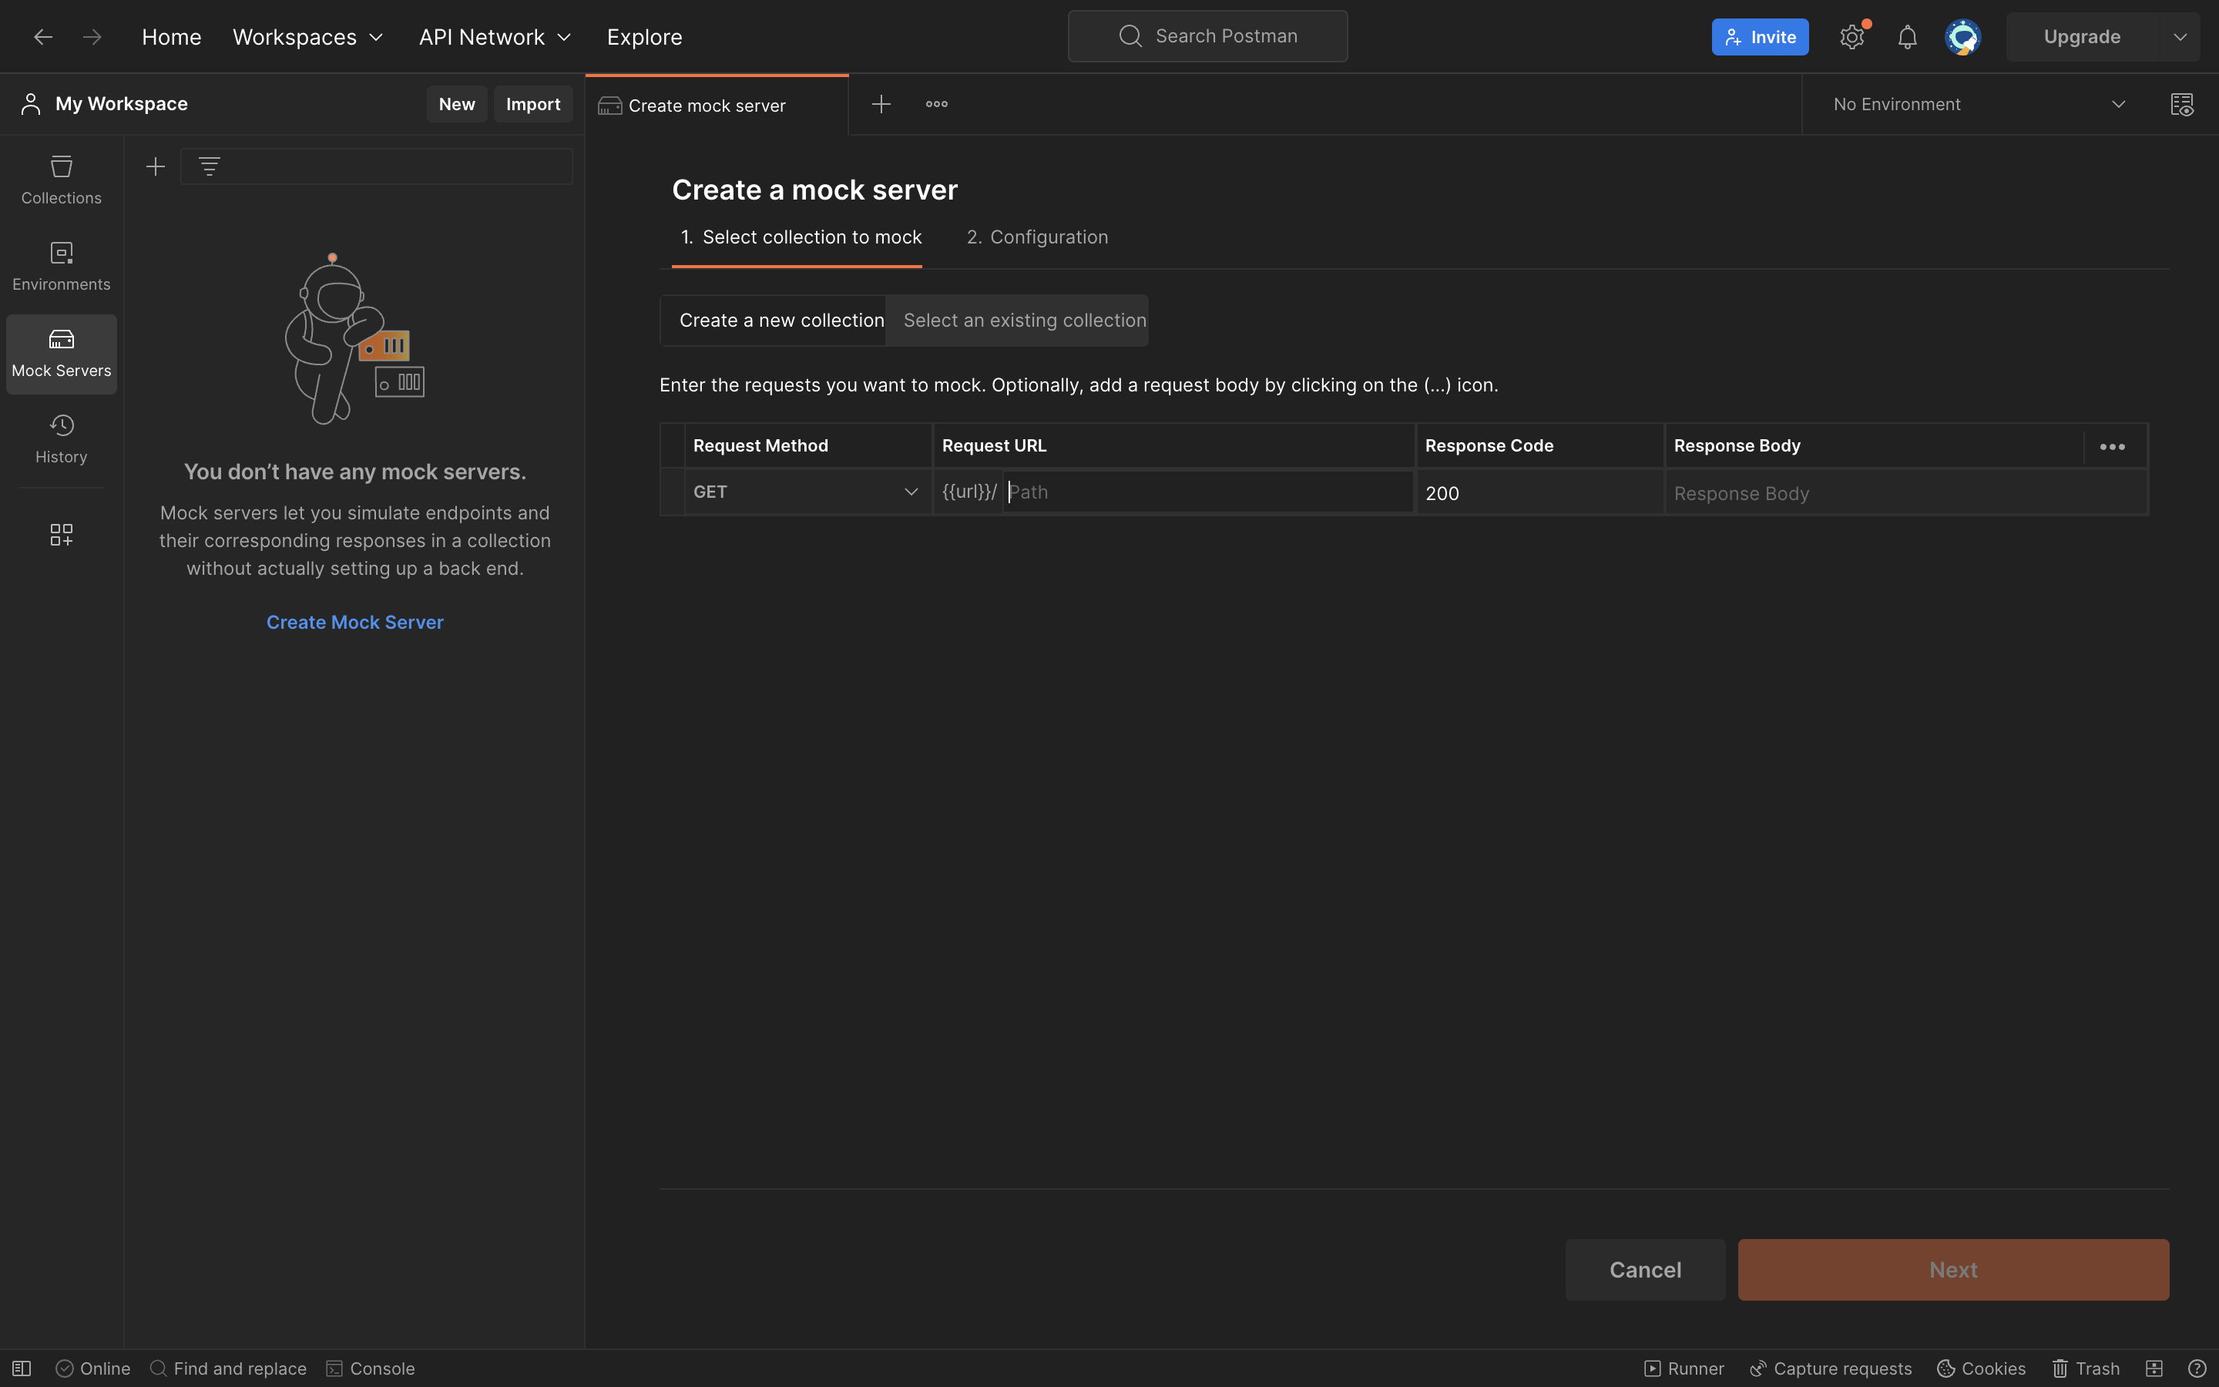
Task: Open the notifications bell
Action: click(x=1907, y=37)
